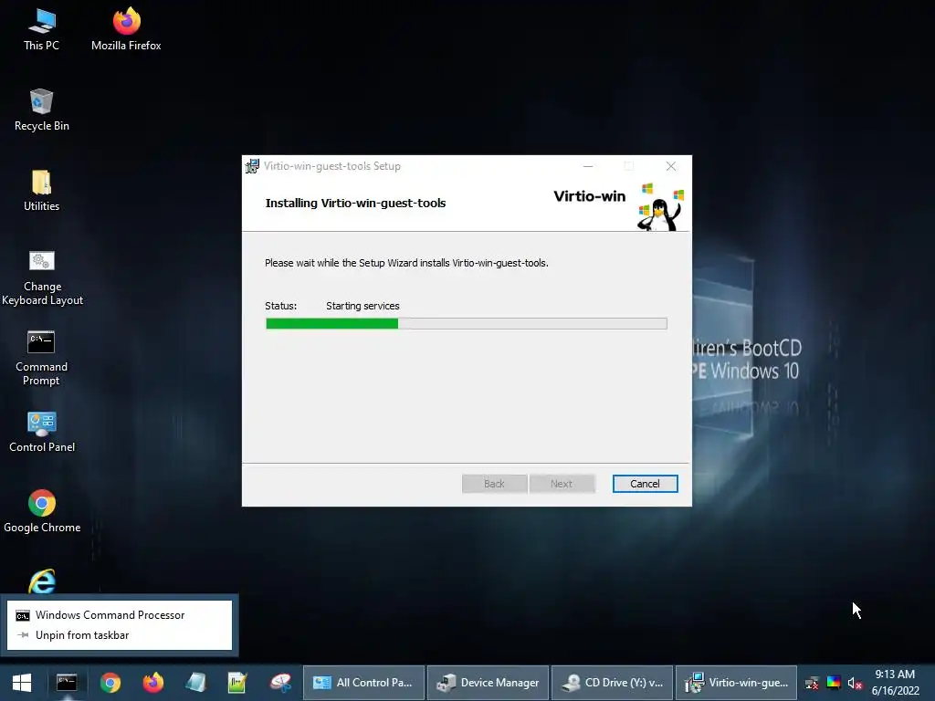Viewport: 935px width, 701px height.
Task: Open the Recycle Bin
Action: (x=41, y=110)
